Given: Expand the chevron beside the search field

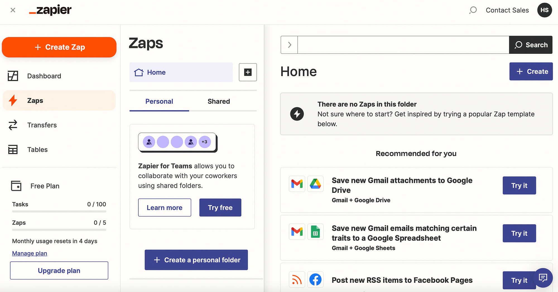Looking at the screenshot, I should 289,45.
